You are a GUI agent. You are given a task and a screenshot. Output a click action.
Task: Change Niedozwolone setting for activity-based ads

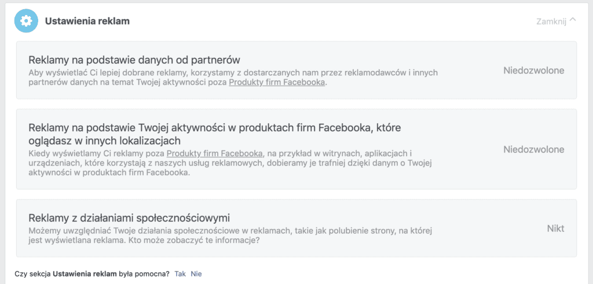(x=533, y=149)
